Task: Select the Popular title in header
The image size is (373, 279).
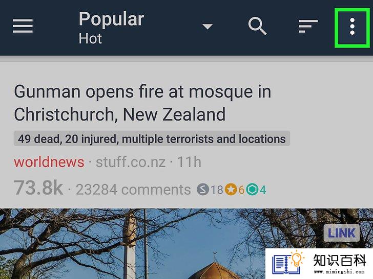Action: tap(111, 19)
